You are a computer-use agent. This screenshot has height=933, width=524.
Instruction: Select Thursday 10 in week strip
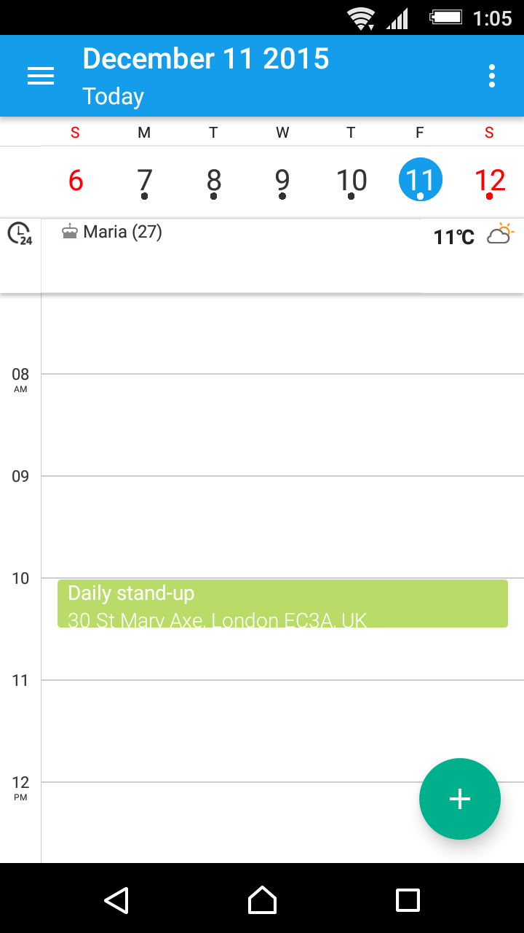pyautogui.click(x=352, y=180)
